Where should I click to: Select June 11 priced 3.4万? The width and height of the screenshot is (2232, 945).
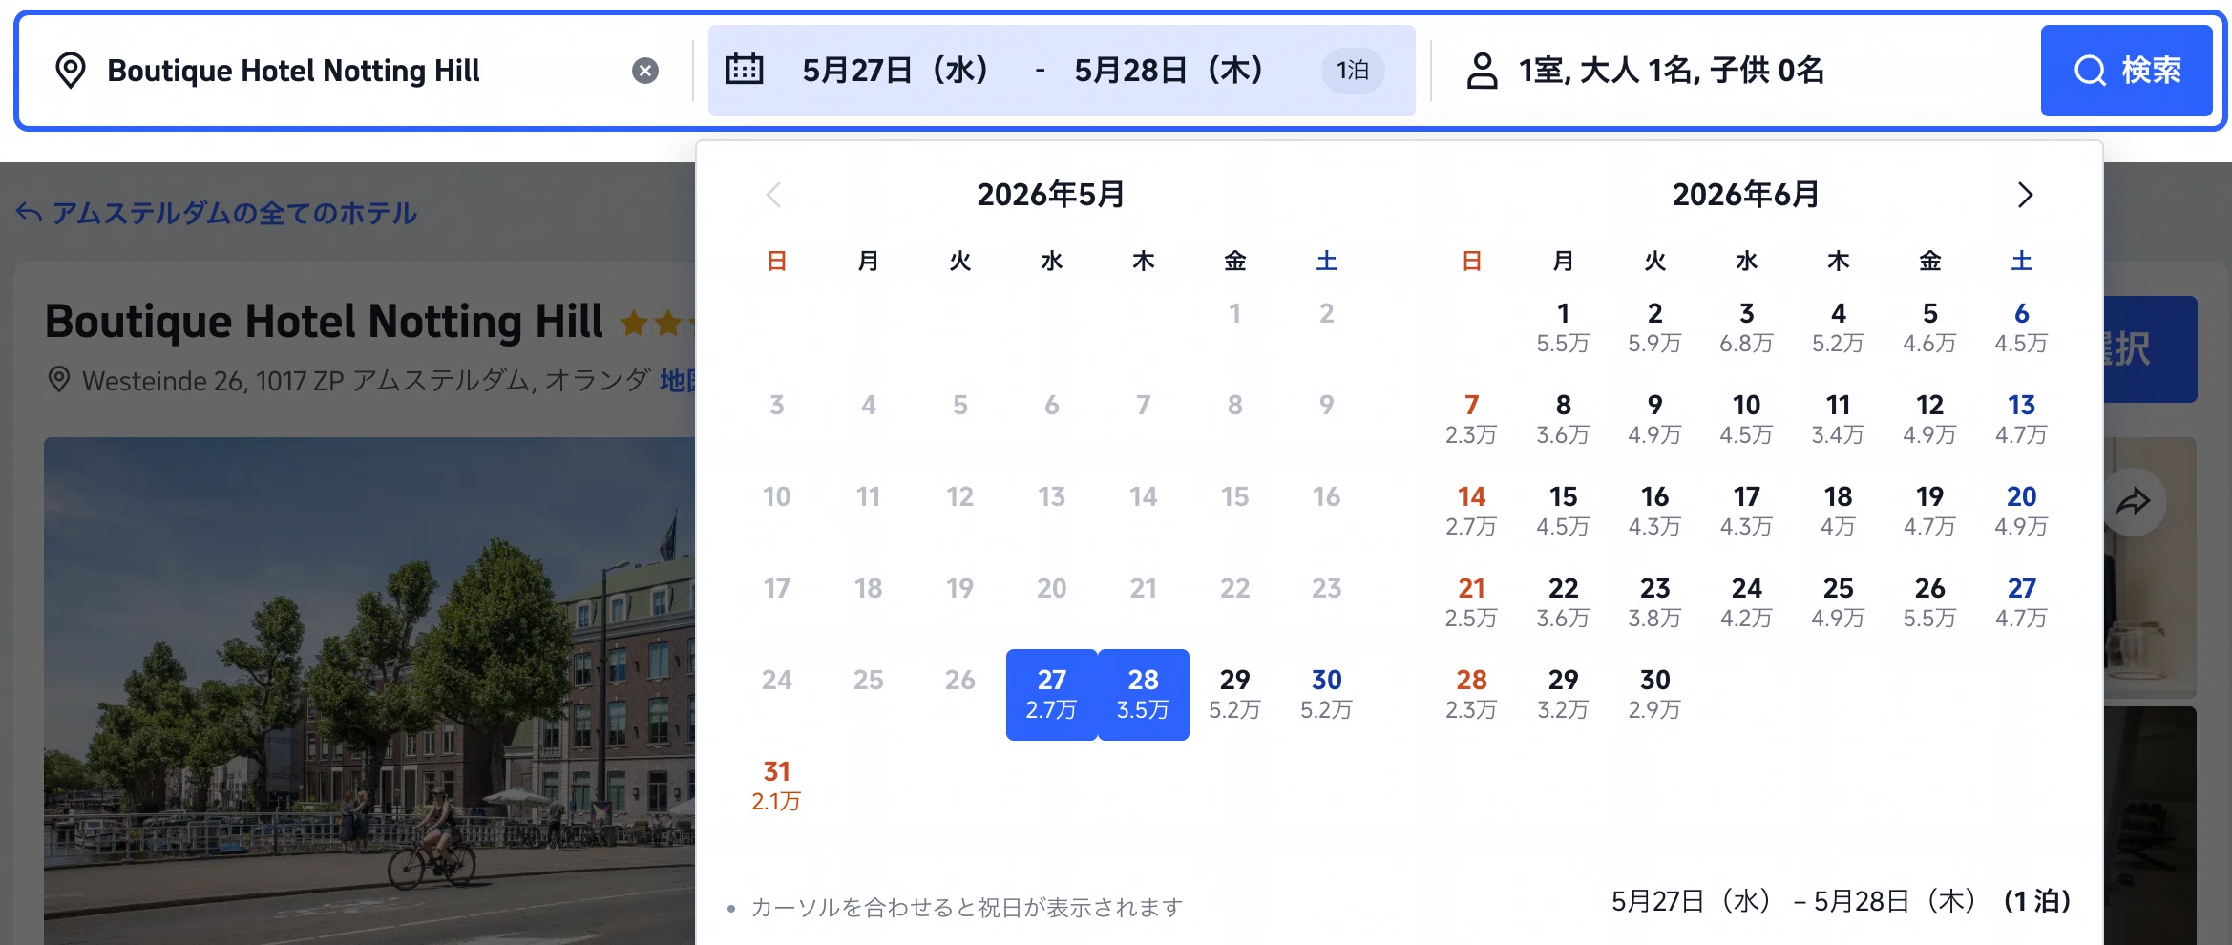[x=1839, y=419]
